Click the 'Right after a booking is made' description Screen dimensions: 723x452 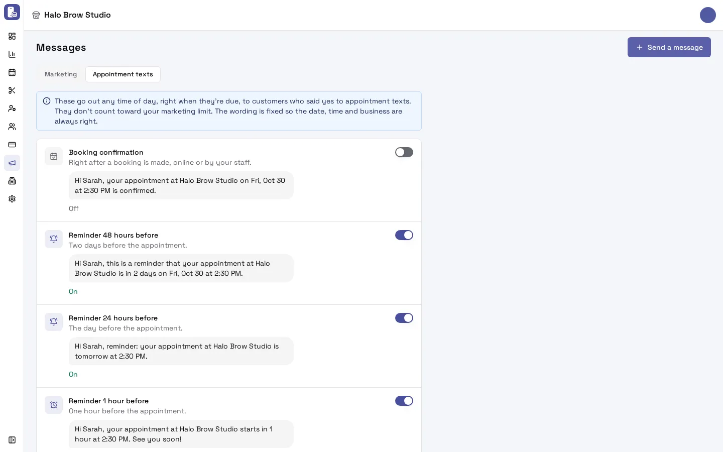(160, 162)
